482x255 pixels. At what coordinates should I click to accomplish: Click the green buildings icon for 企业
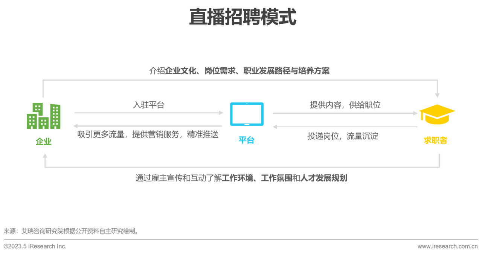click(43, 117)
